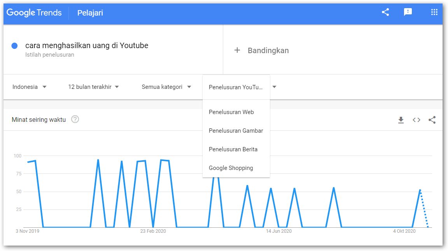Image resolution: width=448 pixels, height=251 pixels.
Task: Click the blue dot beside the search term
Action: tap(14, 46)
